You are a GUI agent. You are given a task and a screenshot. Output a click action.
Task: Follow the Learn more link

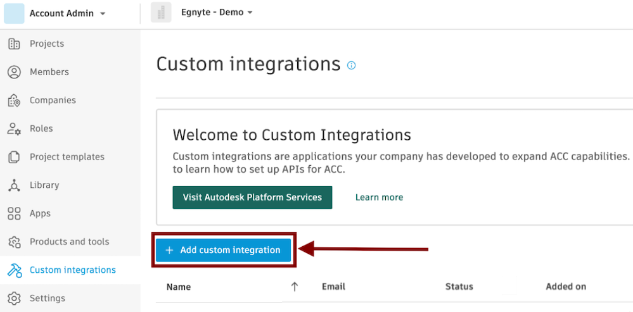click(x=379, y=197)
